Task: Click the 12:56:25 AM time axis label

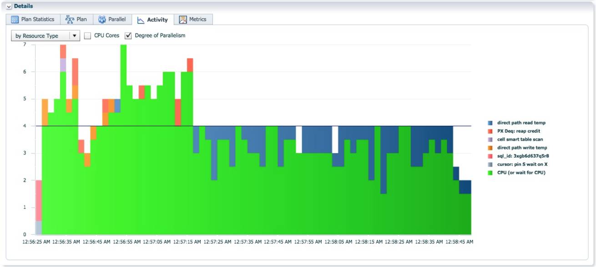Action: pos(36,242)
